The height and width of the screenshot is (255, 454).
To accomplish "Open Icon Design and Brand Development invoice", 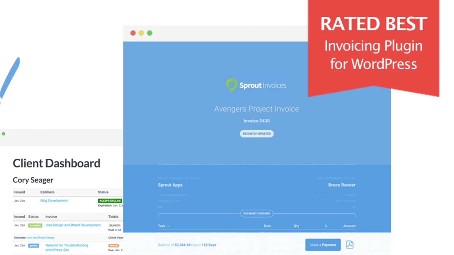I will (73, 225).
